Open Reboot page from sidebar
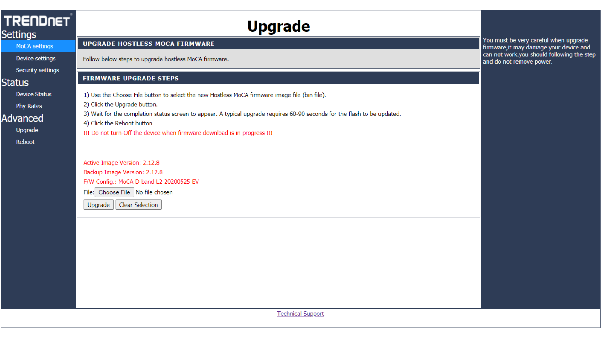The width and height of the screenshot is (602, 338). (25, 142)
